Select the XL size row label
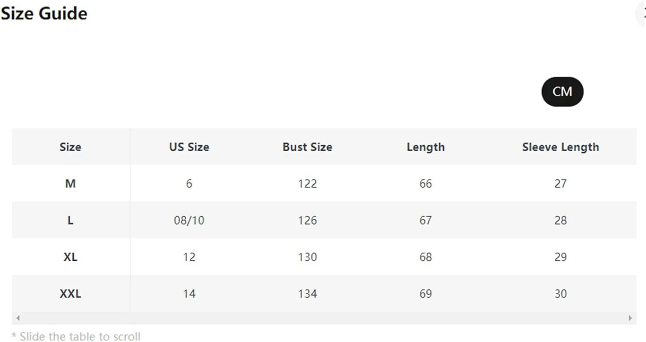The height and width of the screenshot is (342, 646). (70, 257)
